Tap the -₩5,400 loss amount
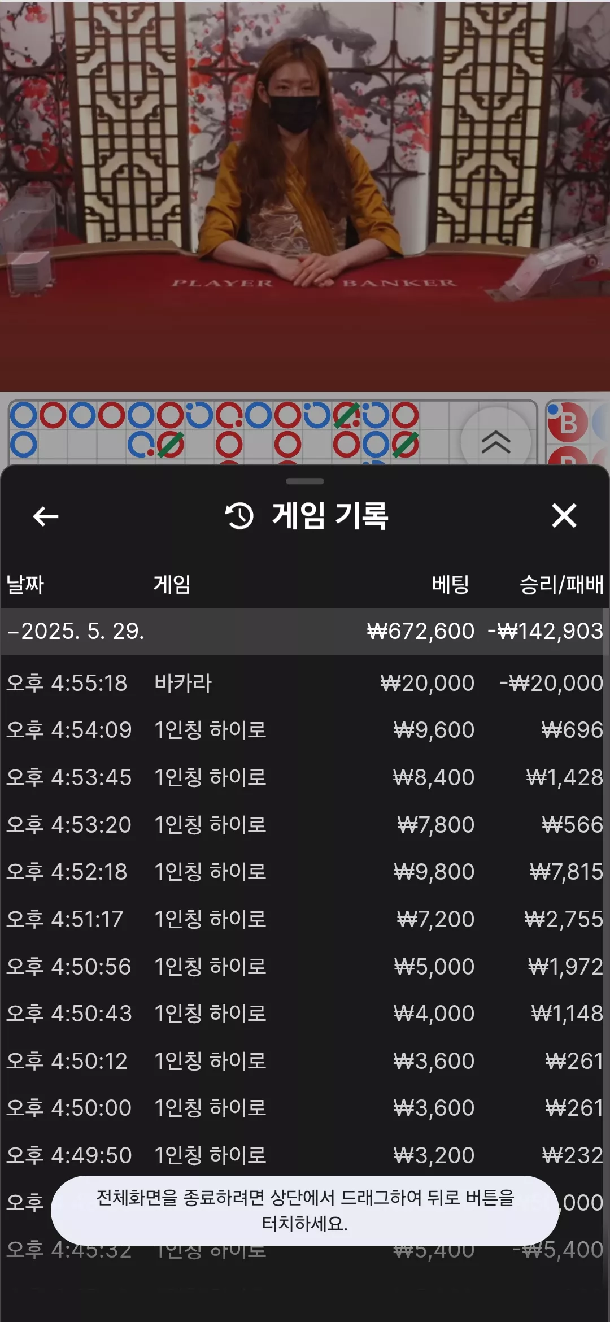This screenshot has height=1322, width=610. point(558,1250)
